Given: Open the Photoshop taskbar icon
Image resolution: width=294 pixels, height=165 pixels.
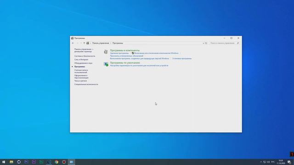Looking at the screenshot, I should pyautogui.click(x=27, y=162).
